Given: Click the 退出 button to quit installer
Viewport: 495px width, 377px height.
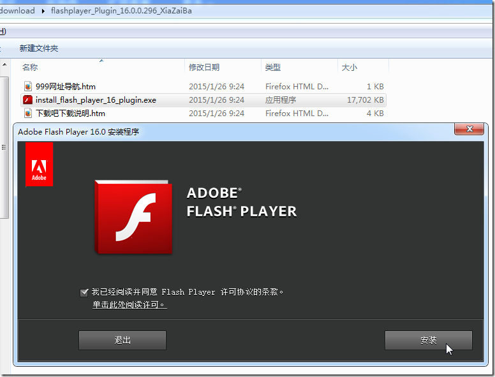Looking at the screenshot, I should tap(122, 340).
